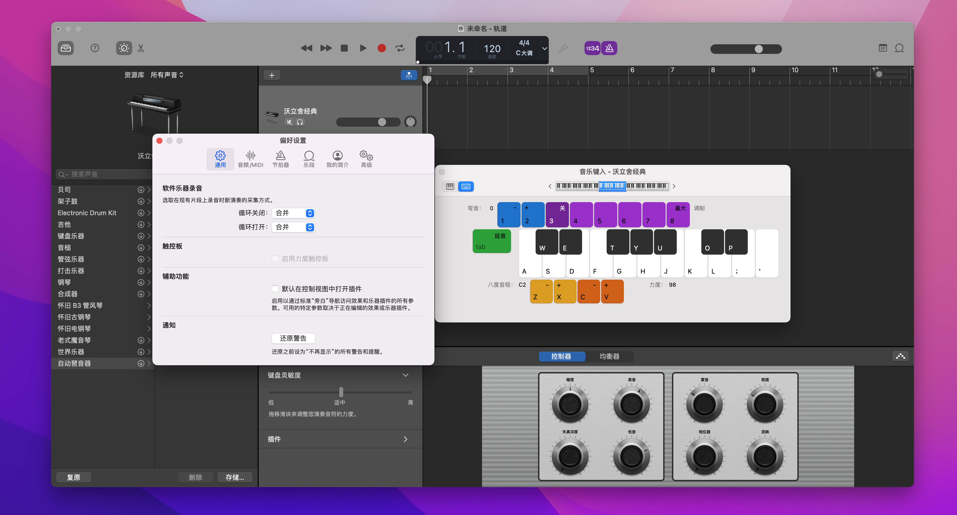
Task: Open the 循环关闭 dropdown
Action: (293, 213)
